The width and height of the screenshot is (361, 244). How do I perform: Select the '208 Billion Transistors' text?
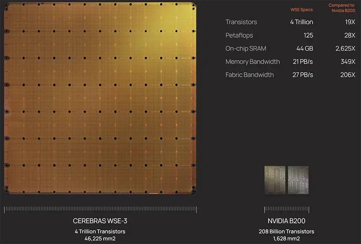286,231
